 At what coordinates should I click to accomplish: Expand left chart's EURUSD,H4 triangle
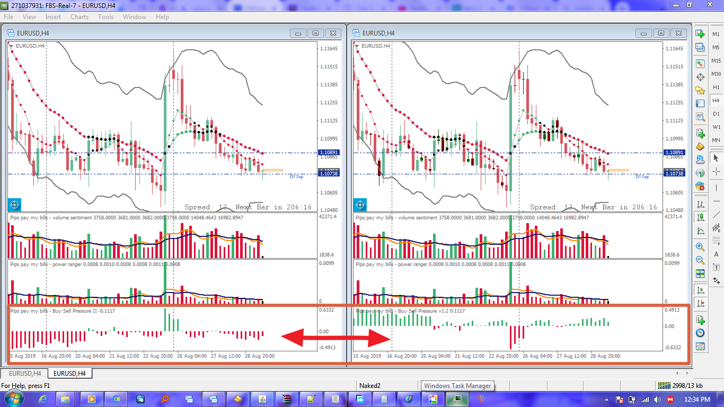click(12, 46)
